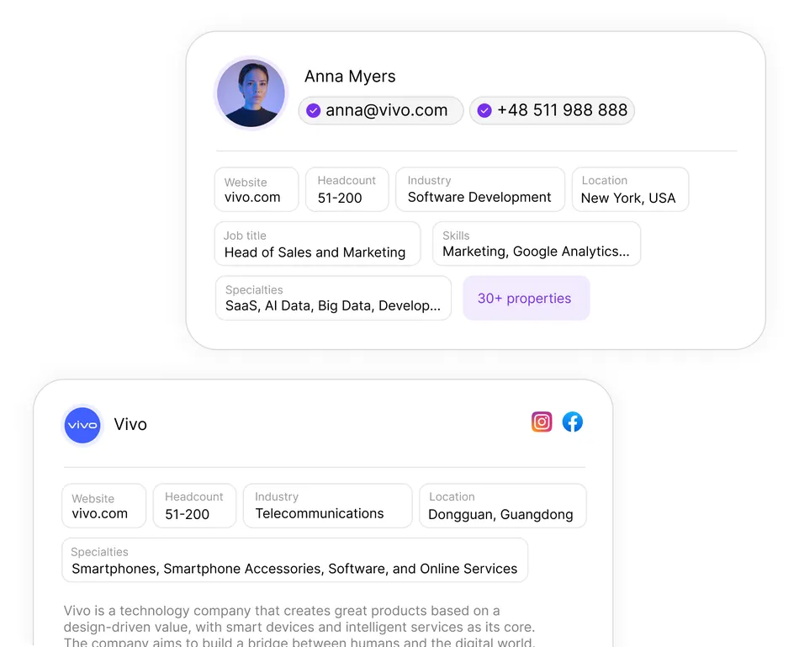Click the Vivo company logo
799x647 pixels.
pyautogui.click(x=82, y=425)
